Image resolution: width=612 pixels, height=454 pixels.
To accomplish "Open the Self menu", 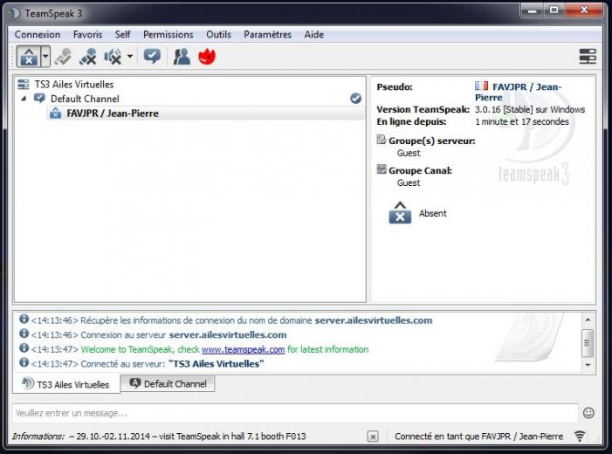I will (122, 35).
